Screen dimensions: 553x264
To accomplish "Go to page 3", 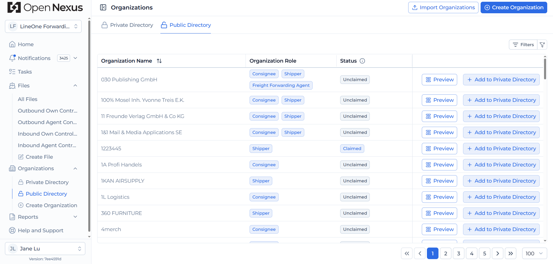I will (459, 253).
